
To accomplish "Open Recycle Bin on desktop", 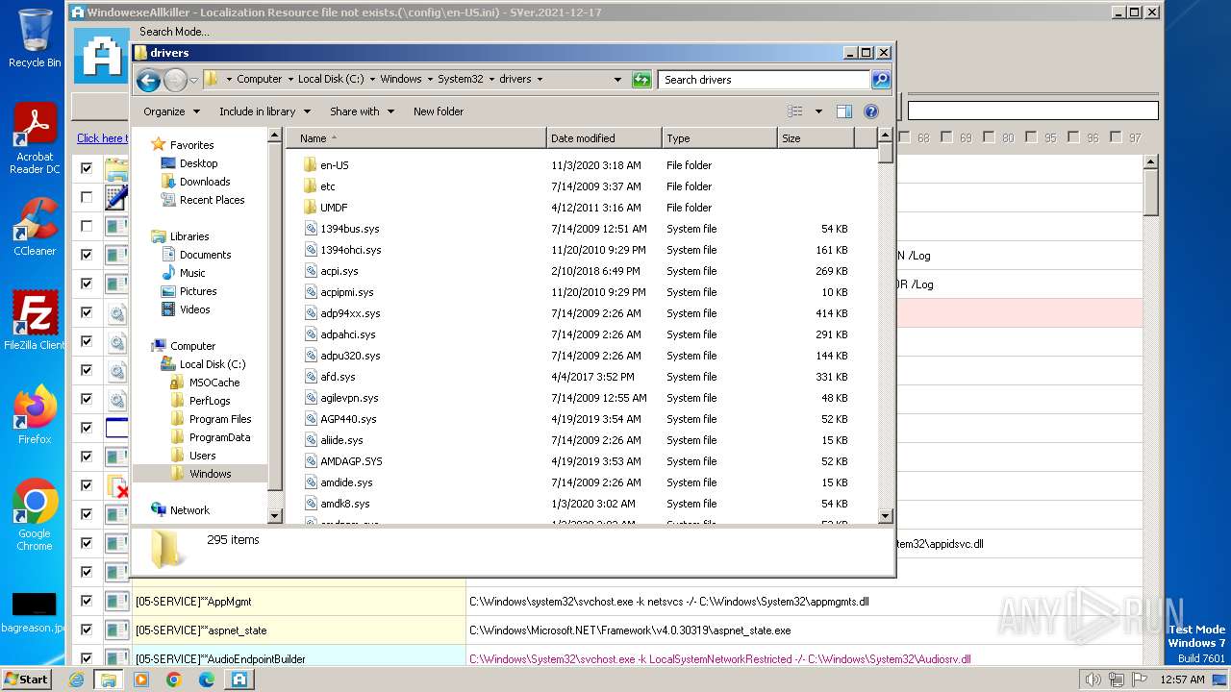I will point(35,38).
